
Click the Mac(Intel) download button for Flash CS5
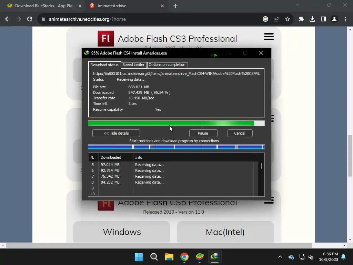click(x=225, y=232)
